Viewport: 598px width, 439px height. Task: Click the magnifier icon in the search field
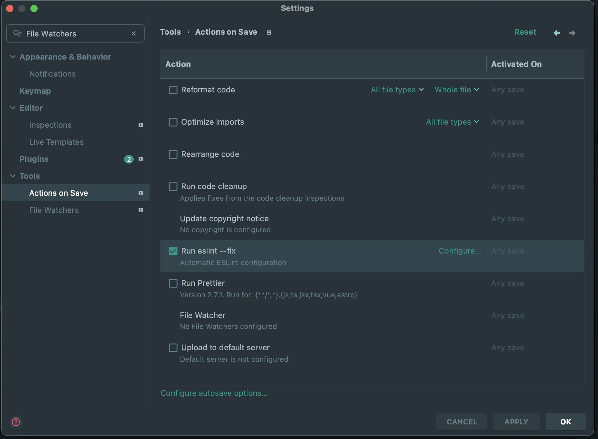[x=17, y=33]
